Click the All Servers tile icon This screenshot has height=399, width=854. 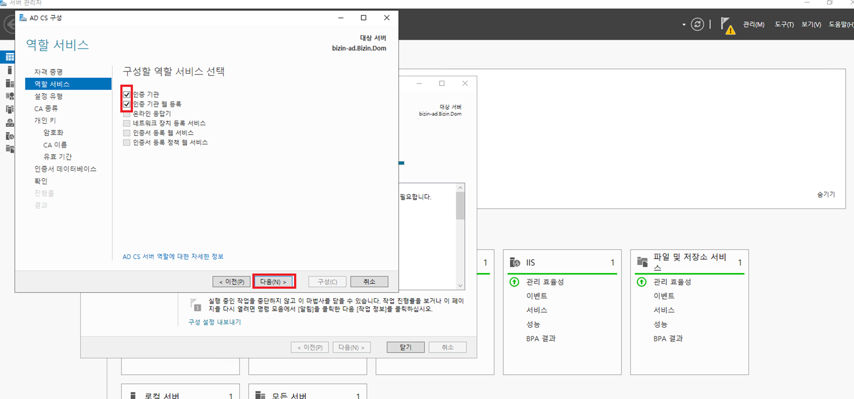[x=260, y=396]
